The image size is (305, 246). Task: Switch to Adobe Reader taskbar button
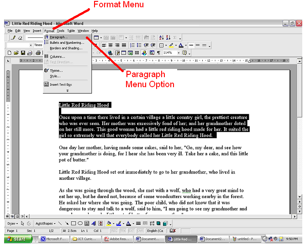[x=118, y=239]
